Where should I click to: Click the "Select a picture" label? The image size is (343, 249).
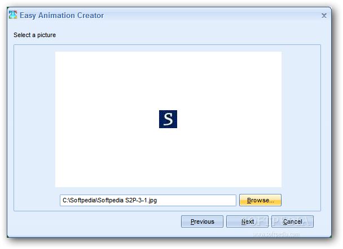tap(34, 35)
